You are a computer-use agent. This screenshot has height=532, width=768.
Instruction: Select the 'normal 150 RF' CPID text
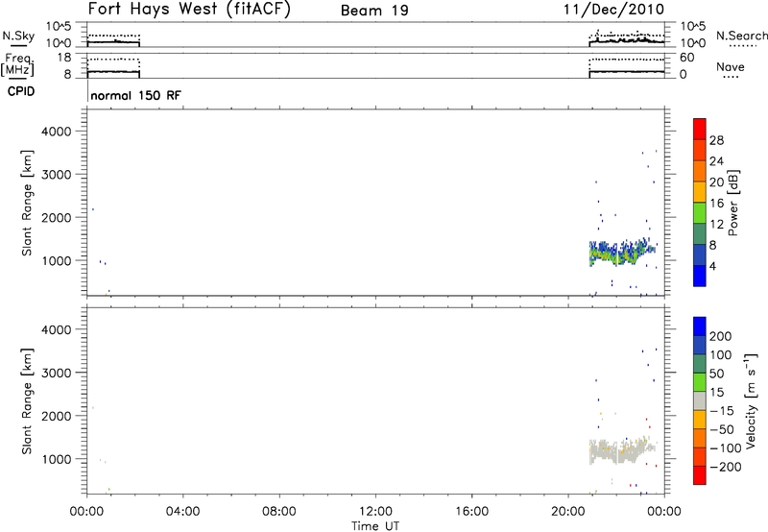pyautogui.click(x=135, y=95)
